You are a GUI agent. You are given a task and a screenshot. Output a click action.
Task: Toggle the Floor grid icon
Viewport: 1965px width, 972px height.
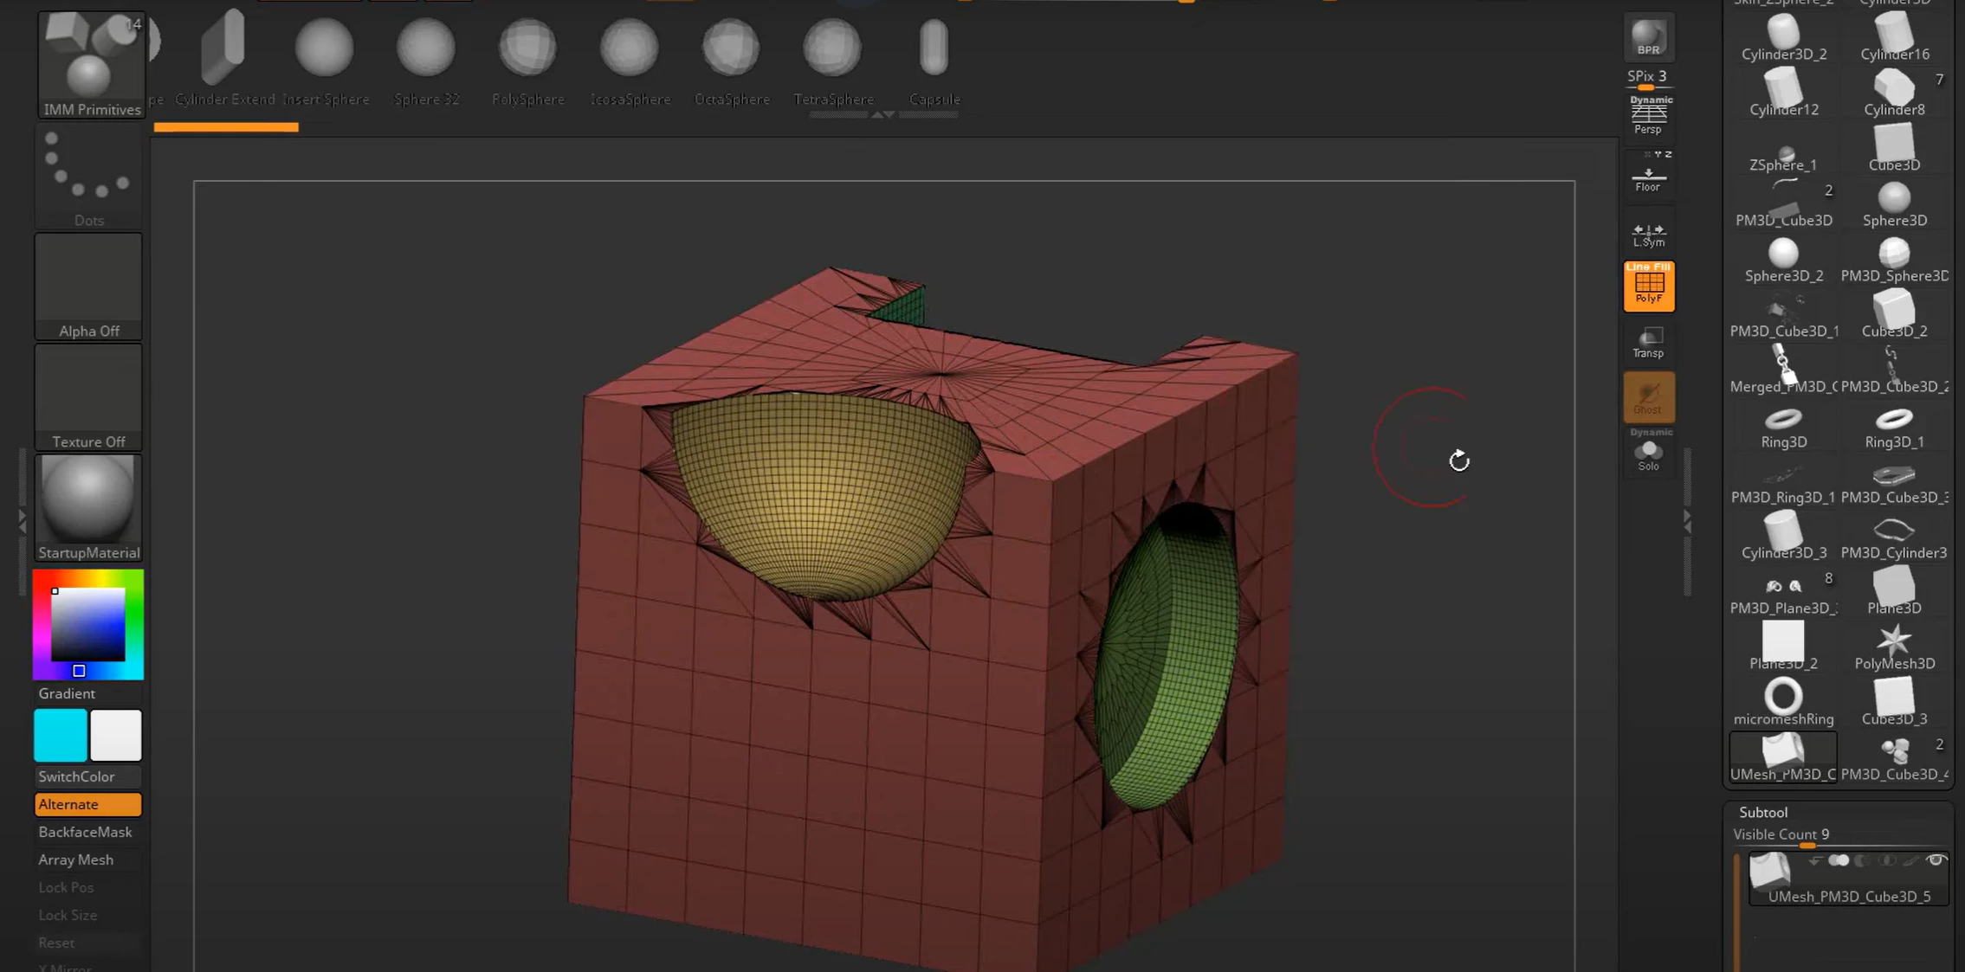pos(1648,179)
